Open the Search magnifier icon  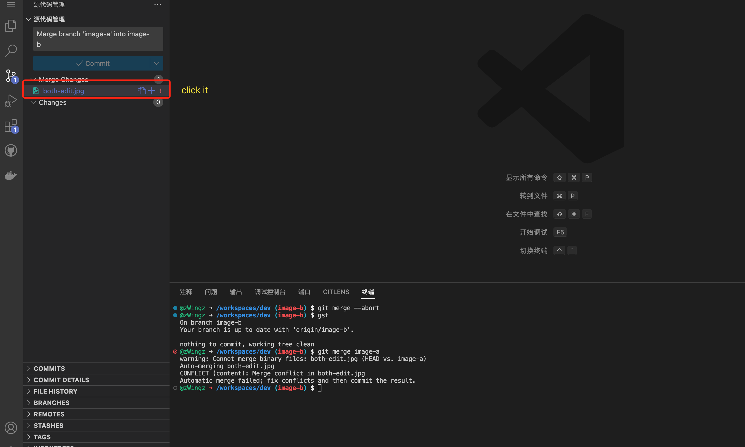click(11, 51)
